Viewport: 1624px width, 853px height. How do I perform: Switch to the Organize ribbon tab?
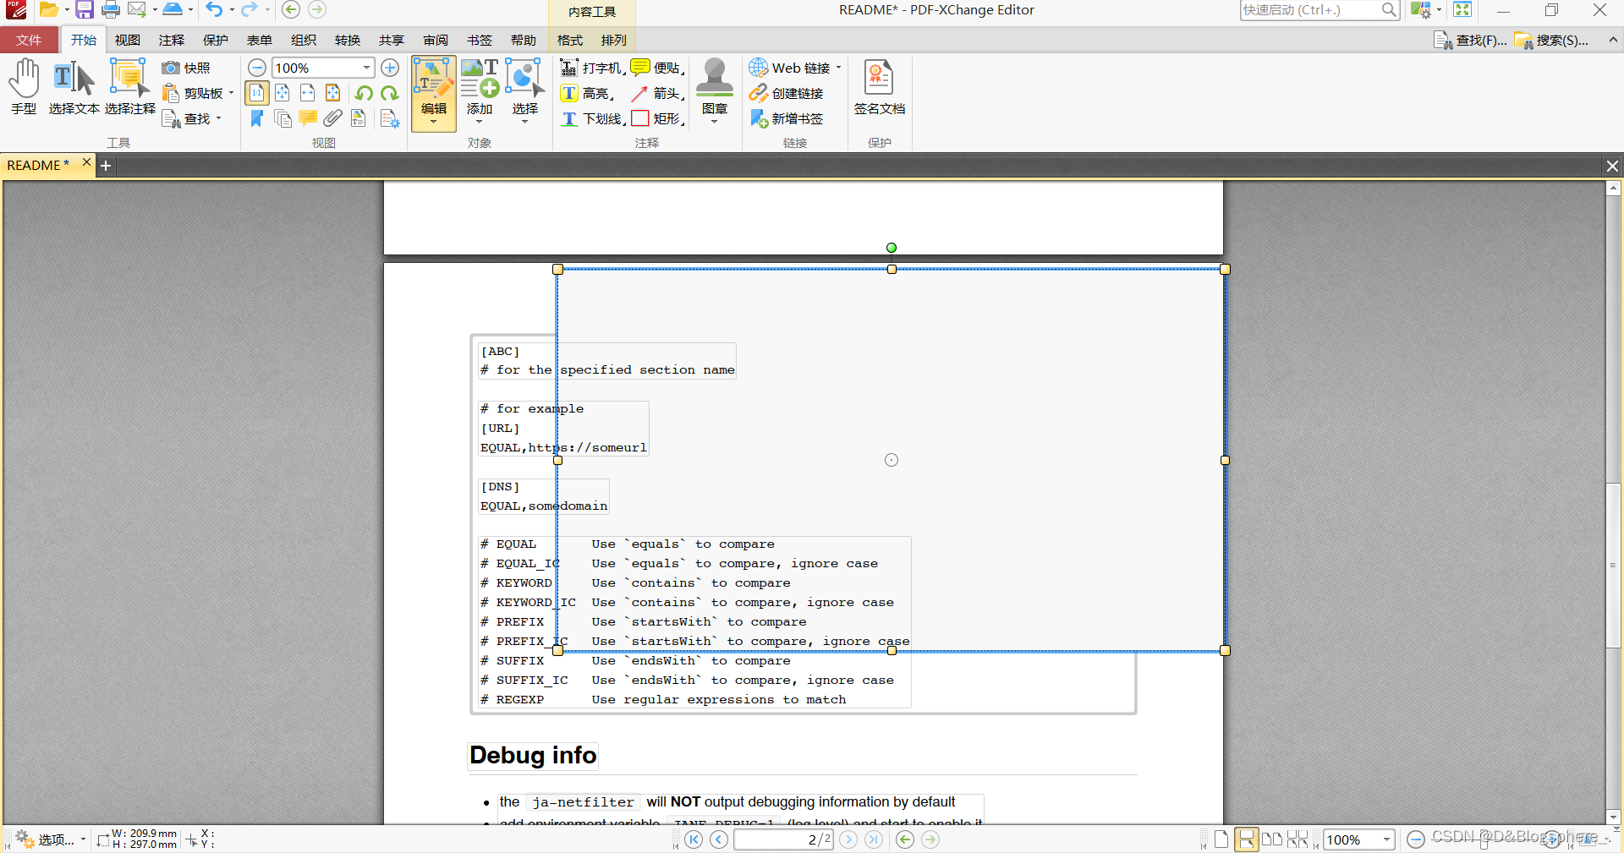click(x=304, y=40)
